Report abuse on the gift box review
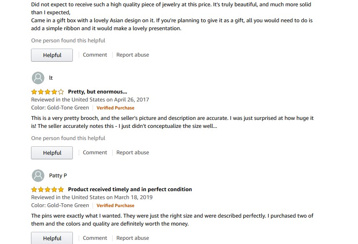 133,55
